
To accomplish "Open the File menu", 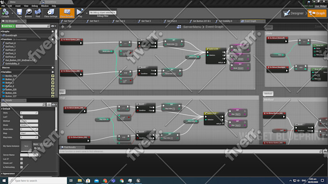I will click(x=3, y=6).
